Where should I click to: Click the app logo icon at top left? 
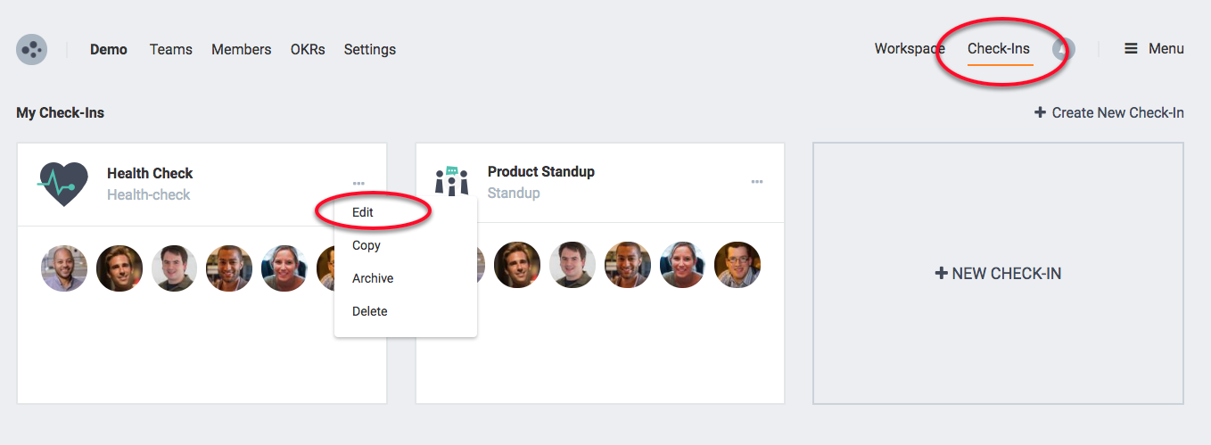pos(32,49)
